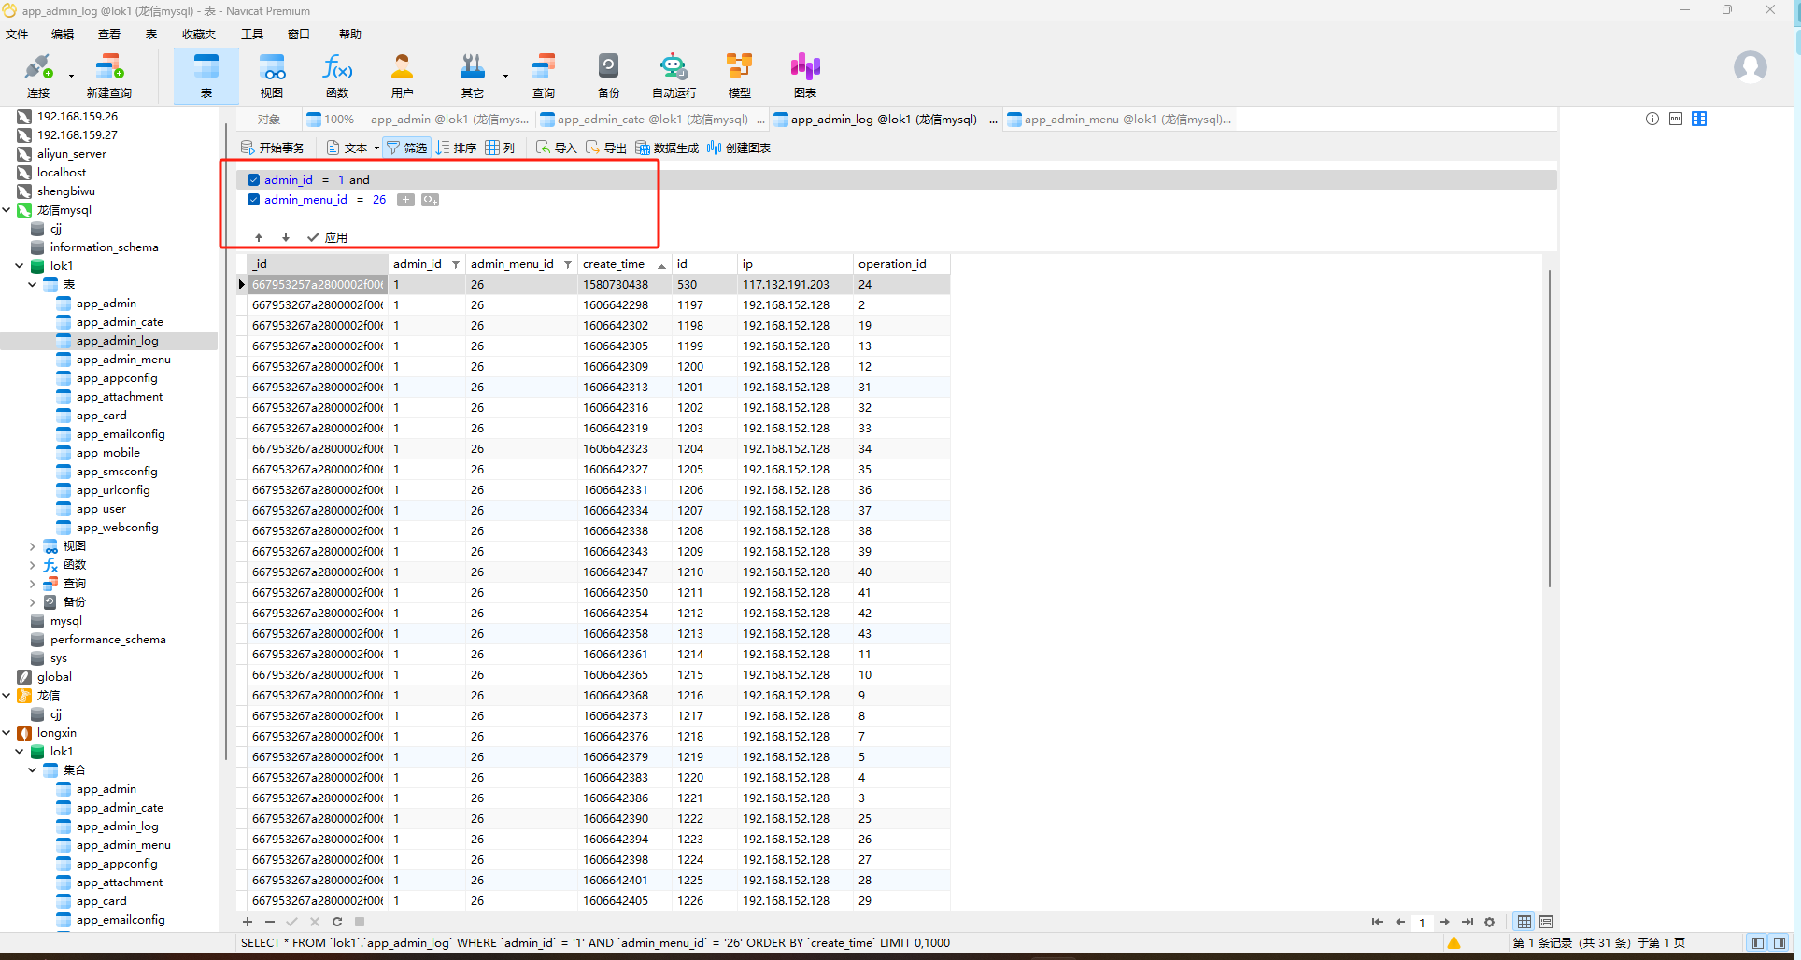Open the 备份 (Backup) toolbar icon
Image resolution: width=1801 pixels, height=960 pixels.
click(608, 75)
